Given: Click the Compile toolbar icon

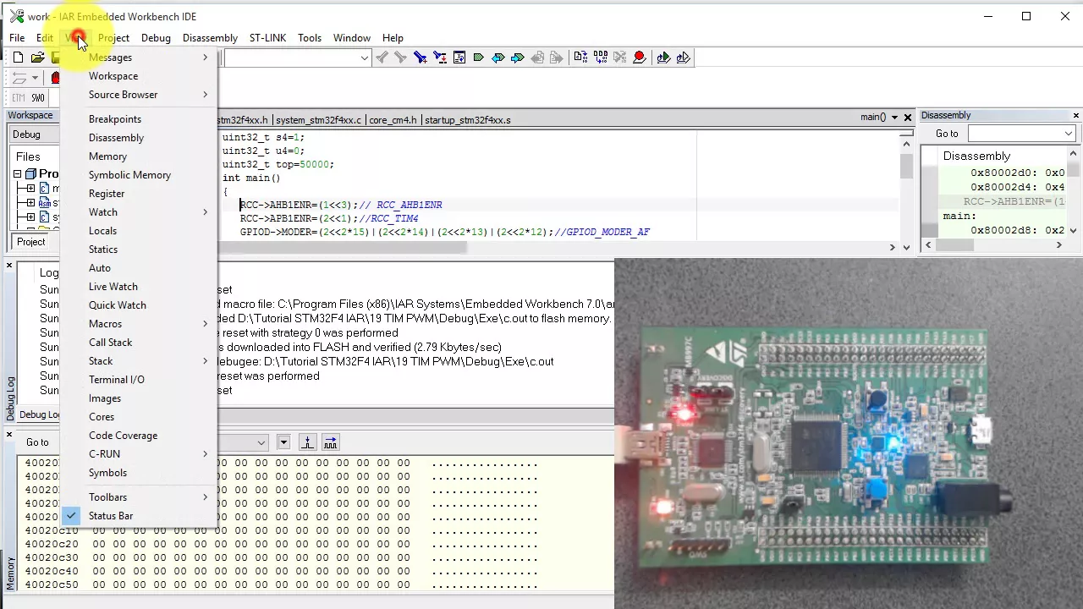Looking at the screenshot, I should coord(580,58).
